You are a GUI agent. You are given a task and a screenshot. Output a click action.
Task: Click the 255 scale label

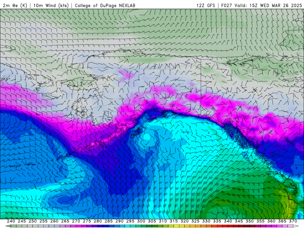[43, 221]
